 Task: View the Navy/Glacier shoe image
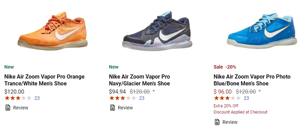click(157, 31)
